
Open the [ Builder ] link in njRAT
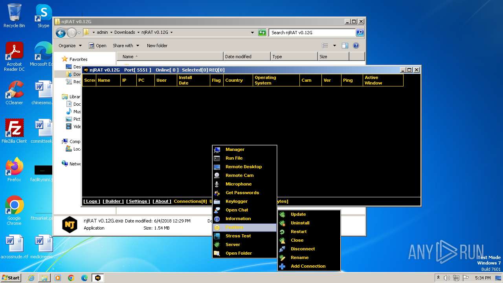[x=113, y=201]
